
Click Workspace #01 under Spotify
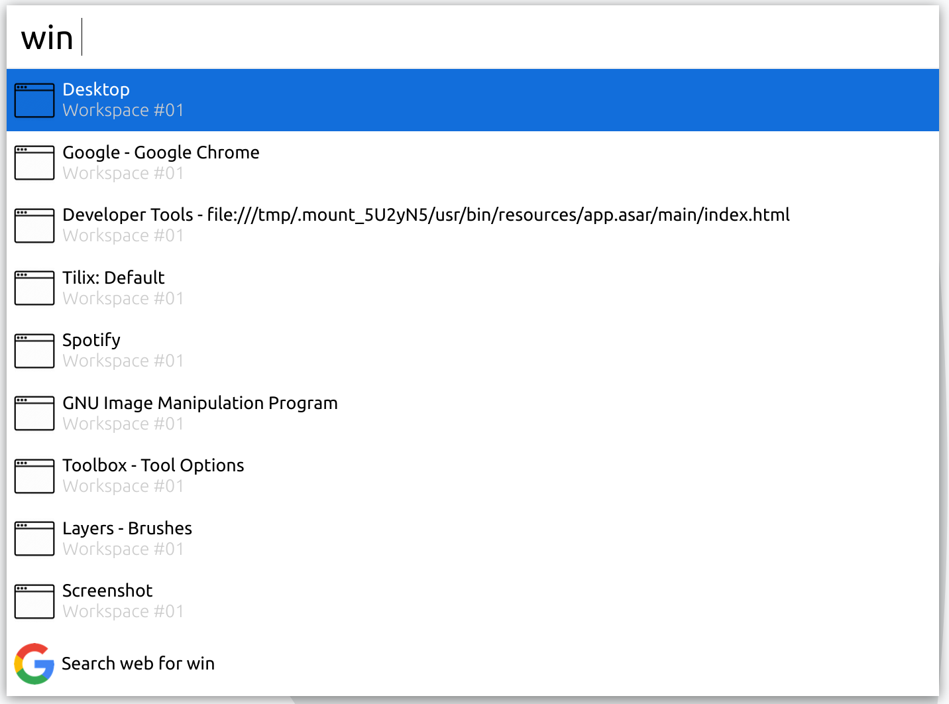(x=123, y=361)
